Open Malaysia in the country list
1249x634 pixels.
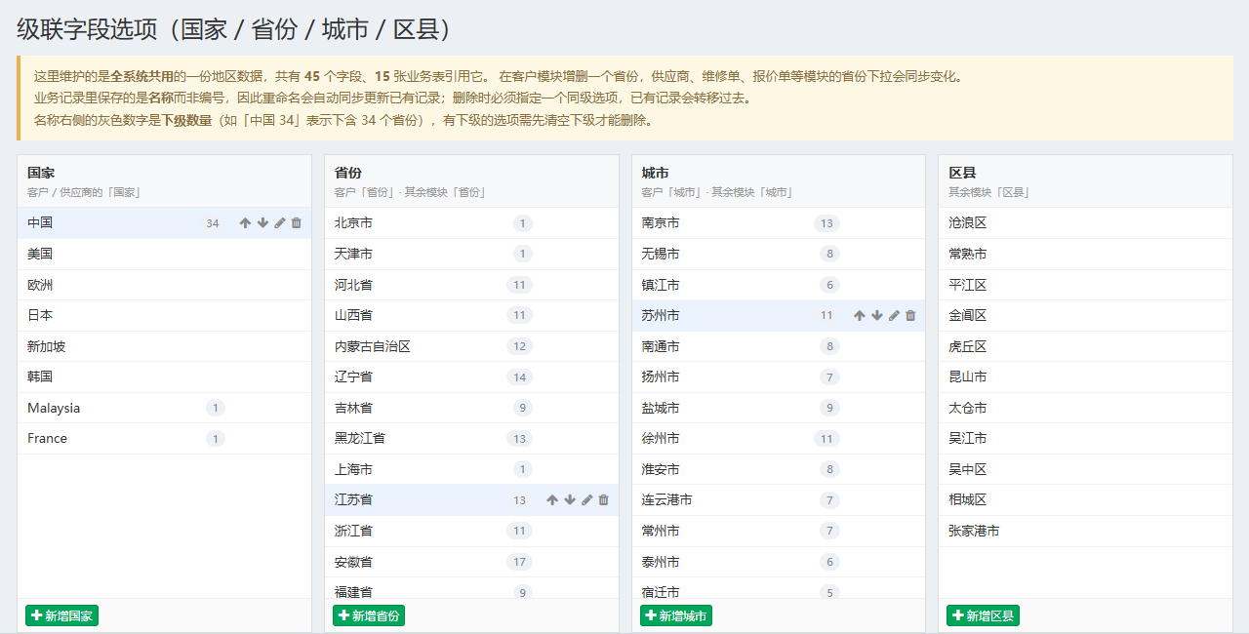[164, 408]
